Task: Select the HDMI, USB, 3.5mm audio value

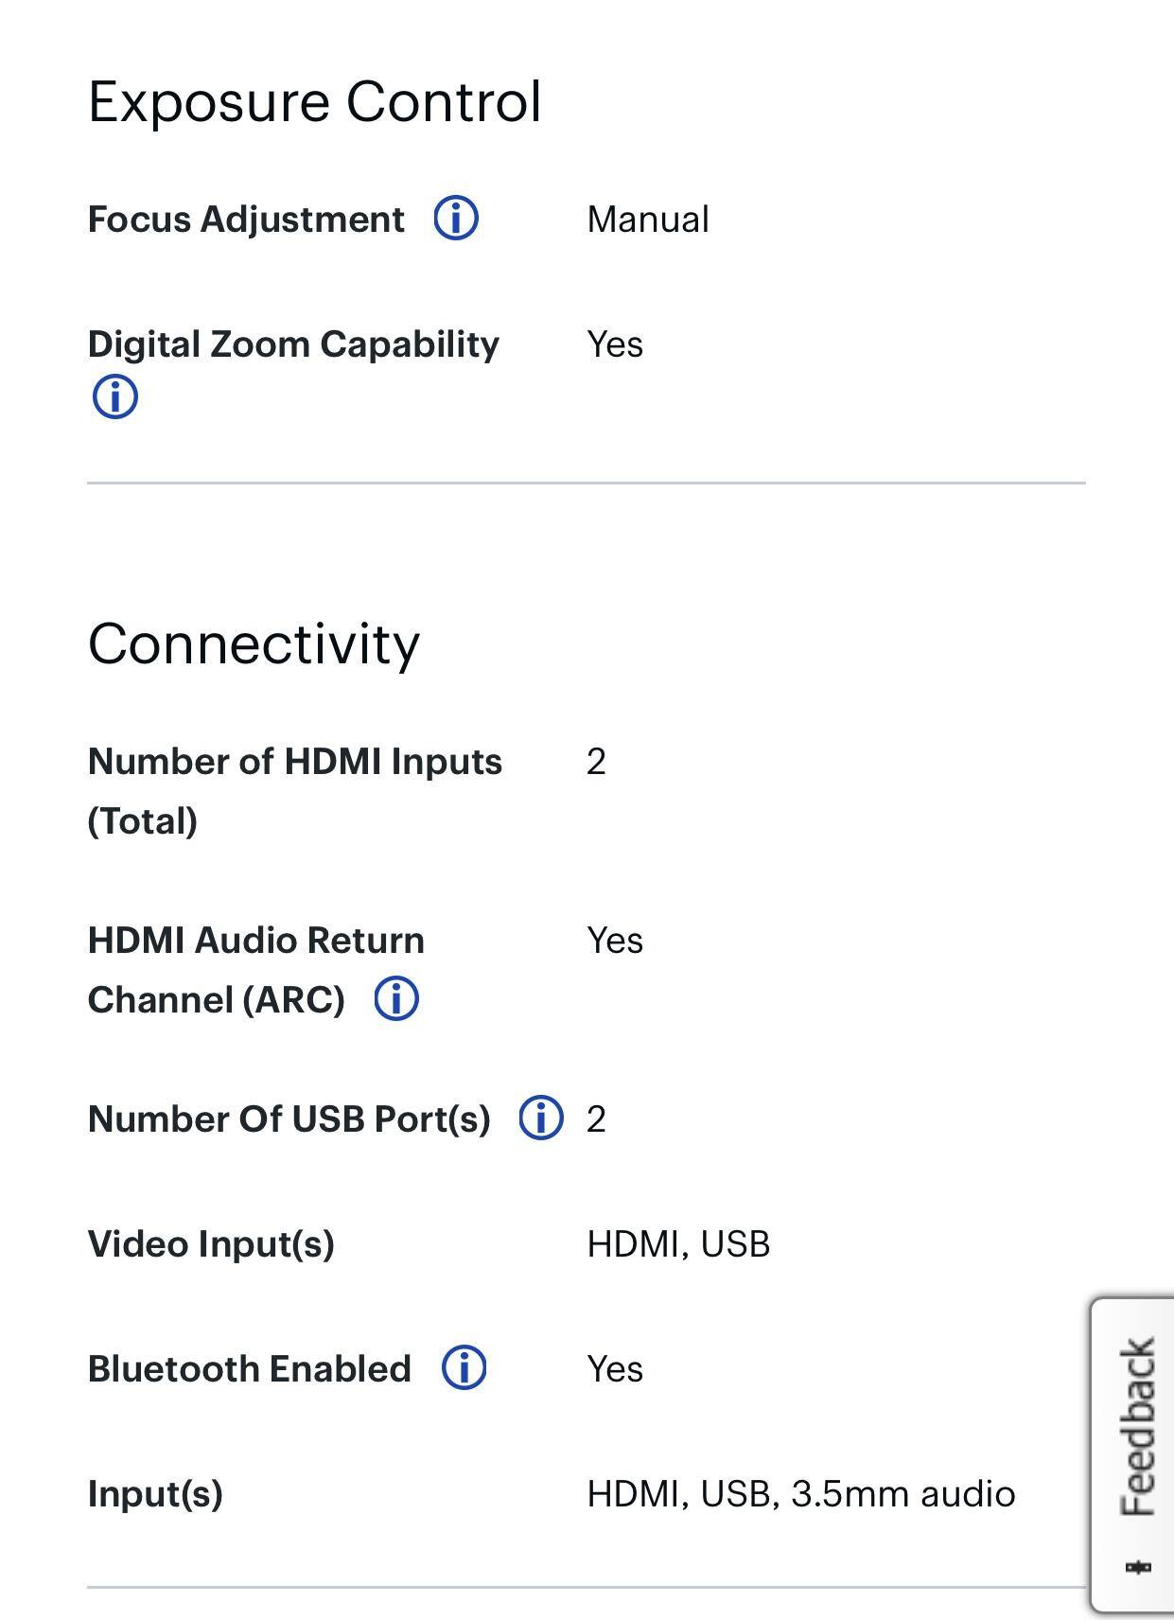Action: pos(800,1494)
